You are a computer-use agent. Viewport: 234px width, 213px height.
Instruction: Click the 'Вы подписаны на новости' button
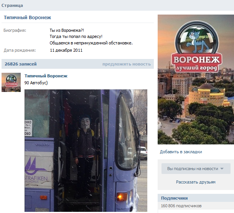point(196,169)
